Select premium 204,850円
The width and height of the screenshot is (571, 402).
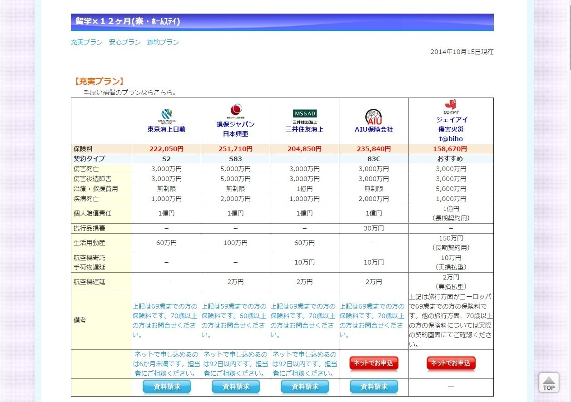point(304,149)
